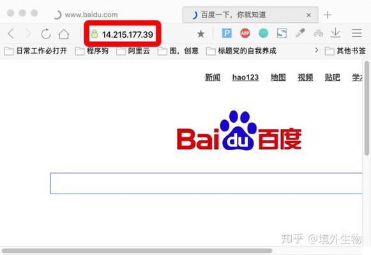The image size is (371, 255).
Task: Click the Baidu logo image
Action: (x=239, y=130)
